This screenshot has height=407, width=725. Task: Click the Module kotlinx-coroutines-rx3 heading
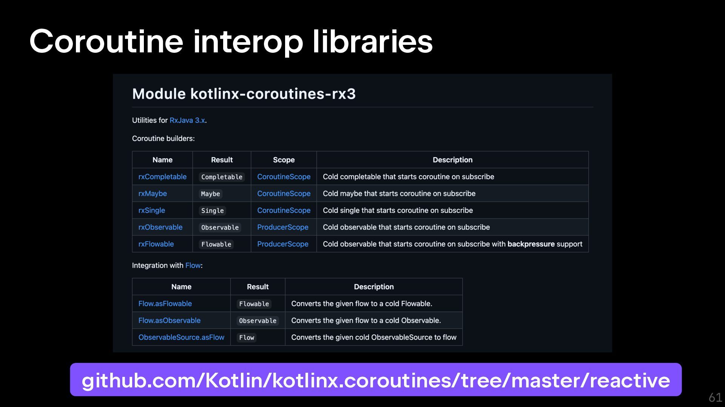(244, 94)
